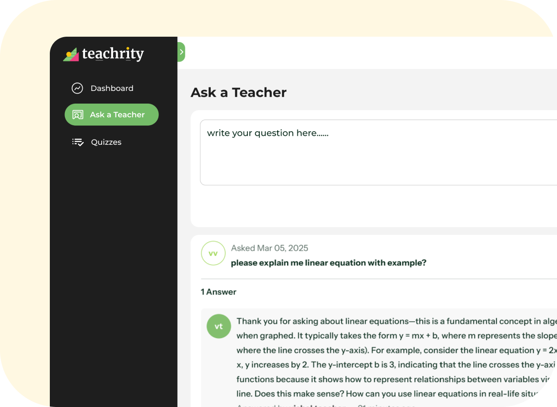Click the framed-person icon on Ask a Teacher

(78, 115)
